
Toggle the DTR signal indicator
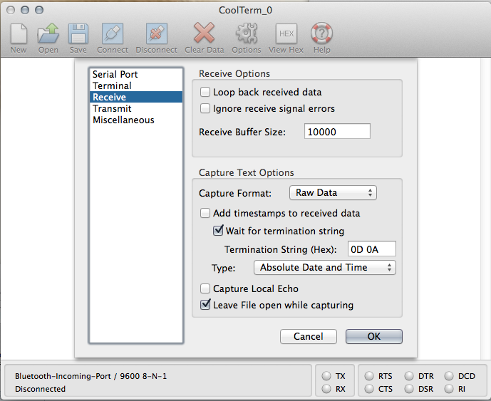tap(409, 375)
